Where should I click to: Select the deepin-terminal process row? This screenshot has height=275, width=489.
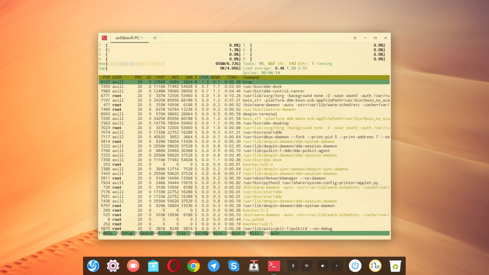[244, 114]
